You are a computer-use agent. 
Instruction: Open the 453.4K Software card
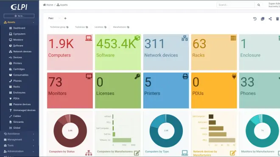(118, 52)
